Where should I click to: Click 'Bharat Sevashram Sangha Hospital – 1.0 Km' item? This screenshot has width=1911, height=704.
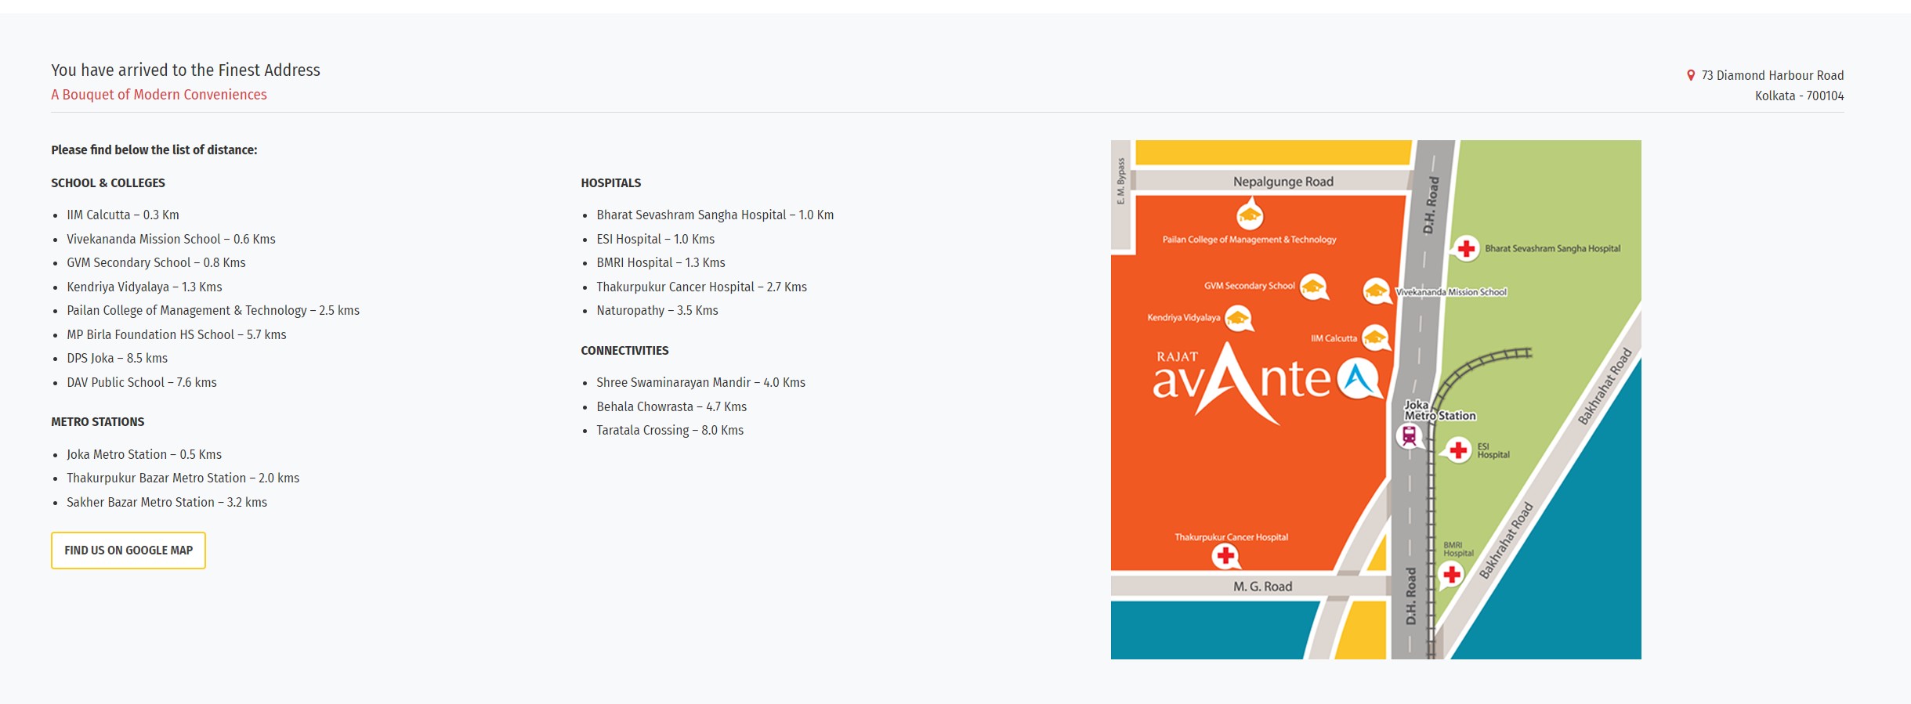(x=715, y=215)
